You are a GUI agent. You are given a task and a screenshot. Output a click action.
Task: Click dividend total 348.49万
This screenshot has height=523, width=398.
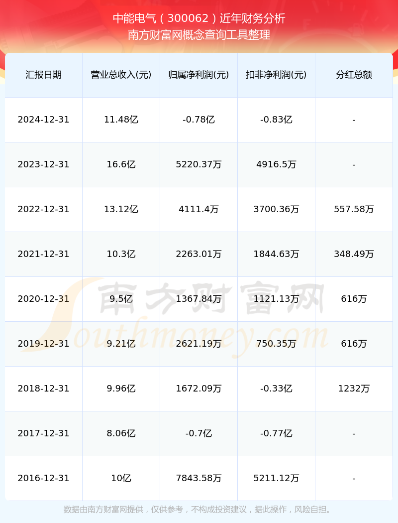(354, 254)
